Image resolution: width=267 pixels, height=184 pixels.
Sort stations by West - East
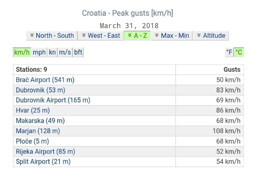coord(101,36)
